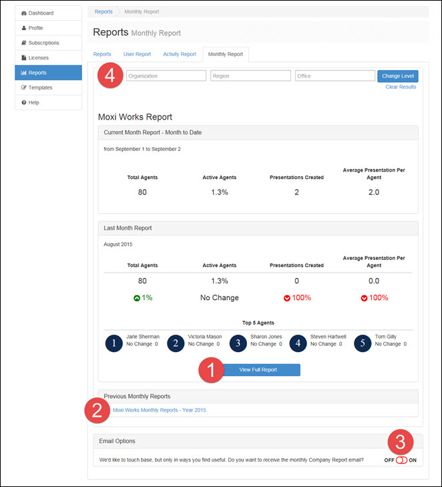Click the View Full Report button
The image size is (442, 487).
[x=261, y=370]
